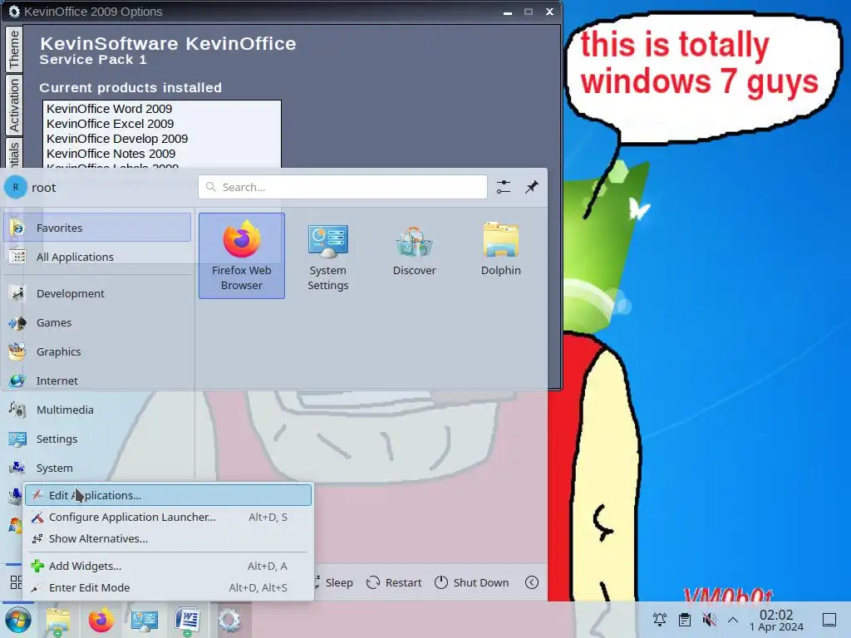The width and height of the screenshot is (851, 638).
Task: Select Show Alternatives menu entry
Action: 168,538
